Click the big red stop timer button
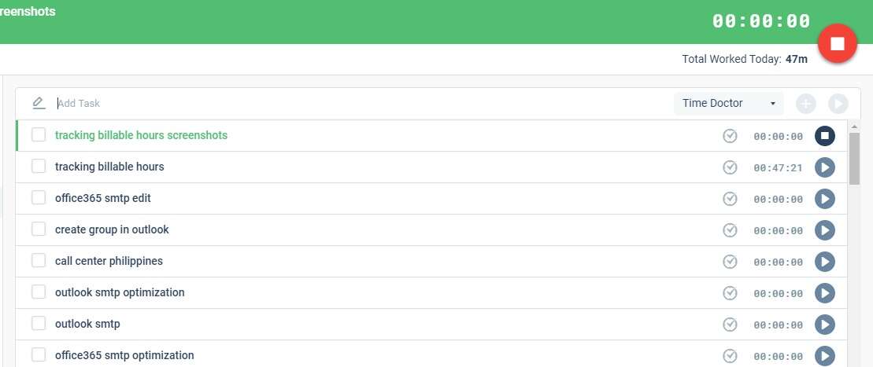 [x=838, y=44]
